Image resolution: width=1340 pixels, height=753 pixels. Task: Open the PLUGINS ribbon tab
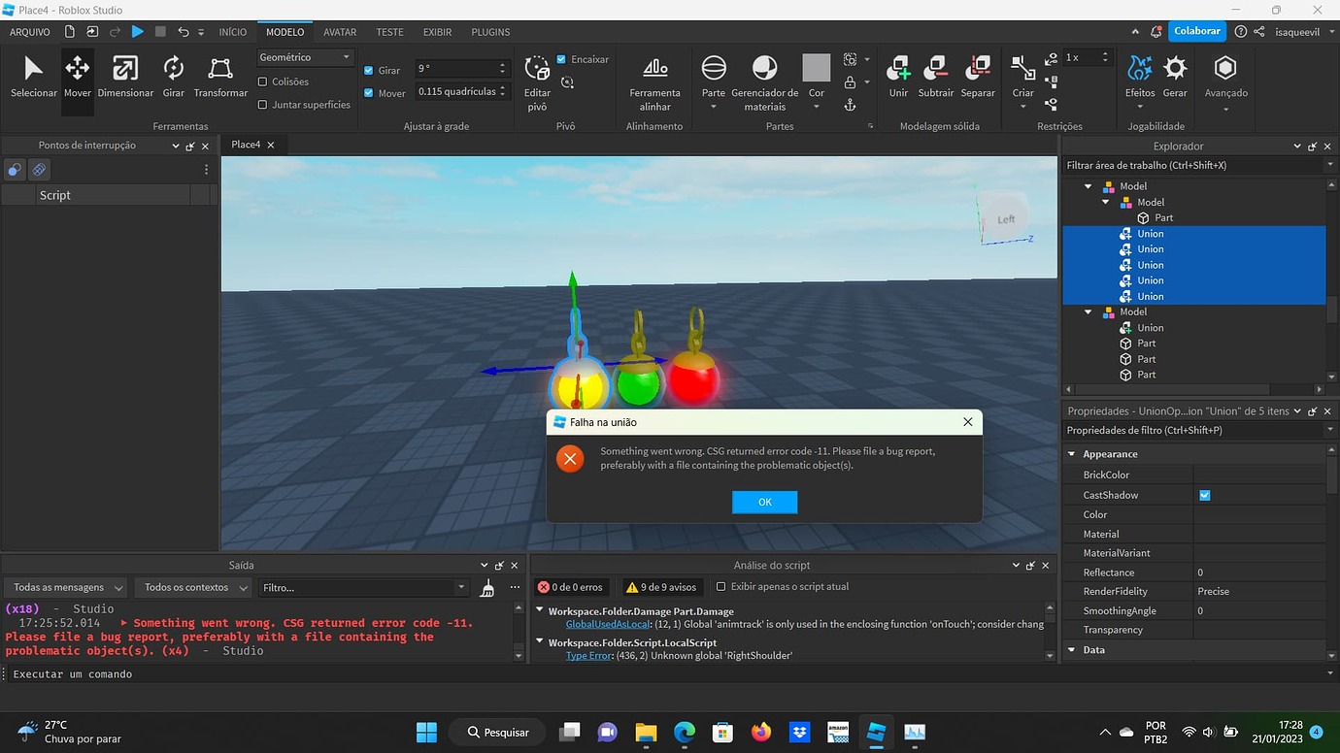[490, 32]
